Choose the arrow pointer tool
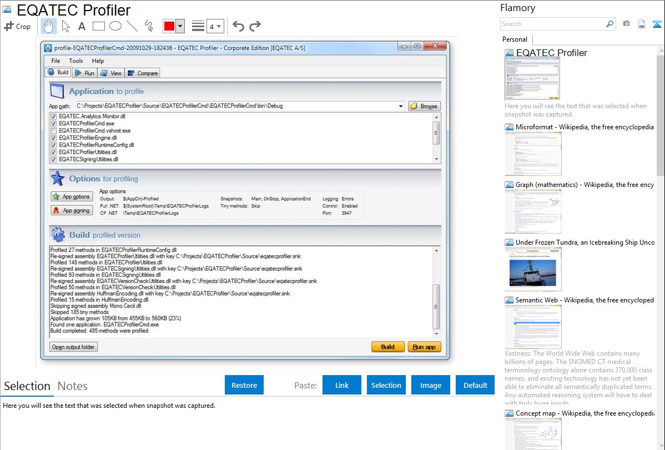The height and width of the screenshot is (450, 665). (x=66, y=26)
